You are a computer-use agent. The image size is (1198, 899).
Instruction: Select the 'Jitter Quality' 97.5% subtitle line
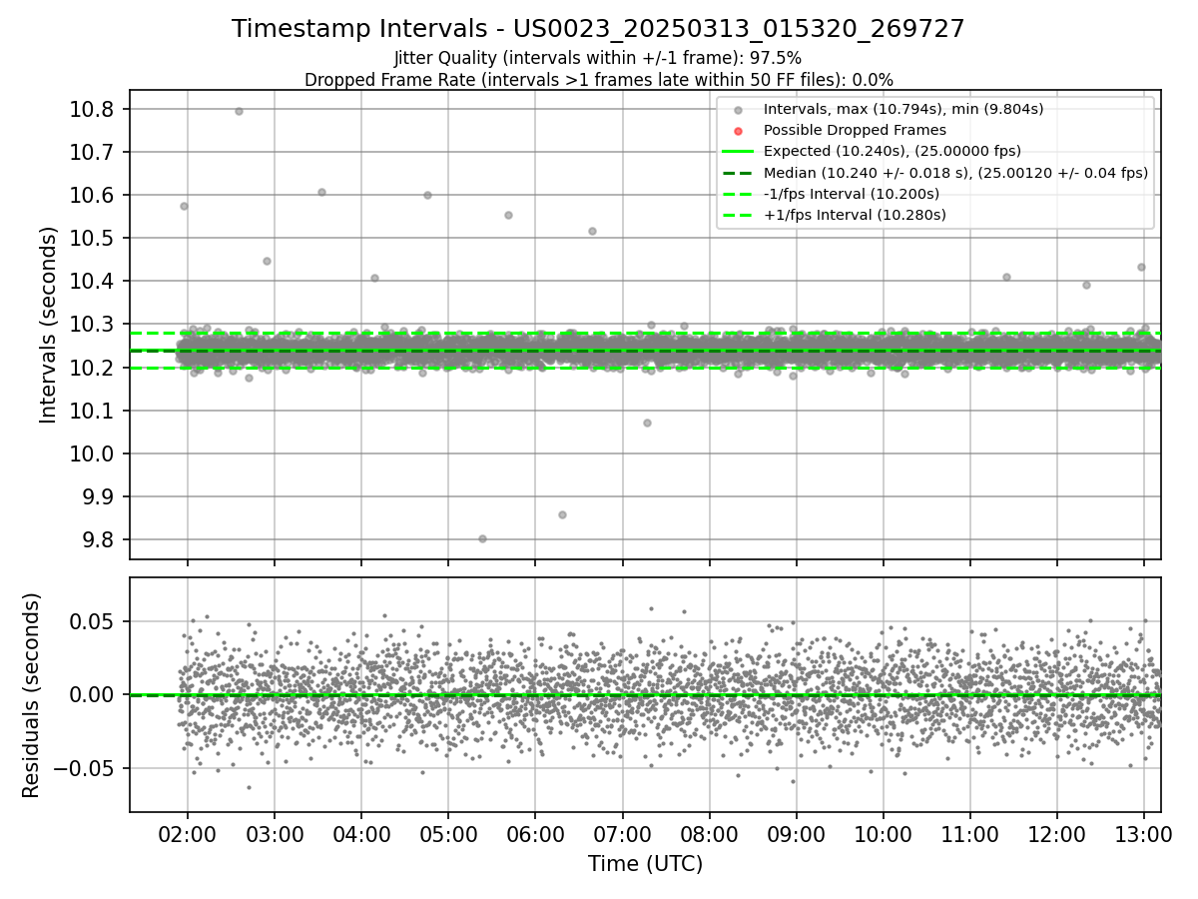[598, 58]
